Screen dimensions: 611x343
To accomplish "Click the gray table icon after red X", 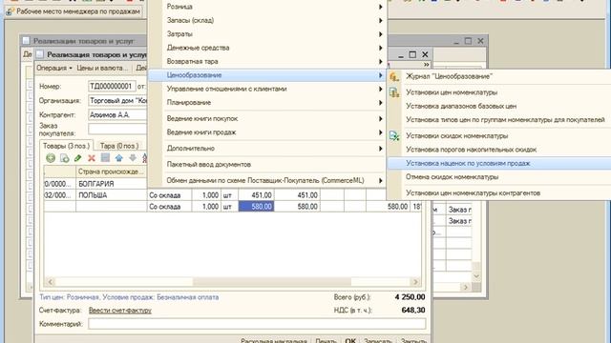I will click(x=105, y=157).
